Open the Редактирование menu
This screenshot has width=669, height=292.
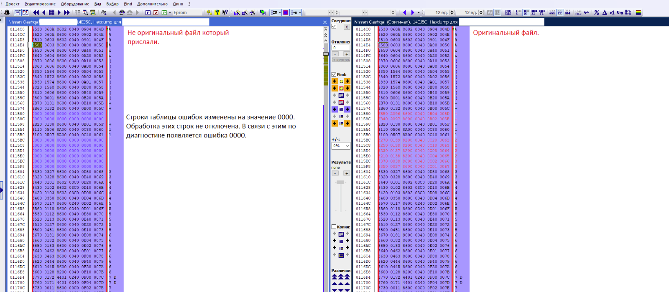[40, 4]
